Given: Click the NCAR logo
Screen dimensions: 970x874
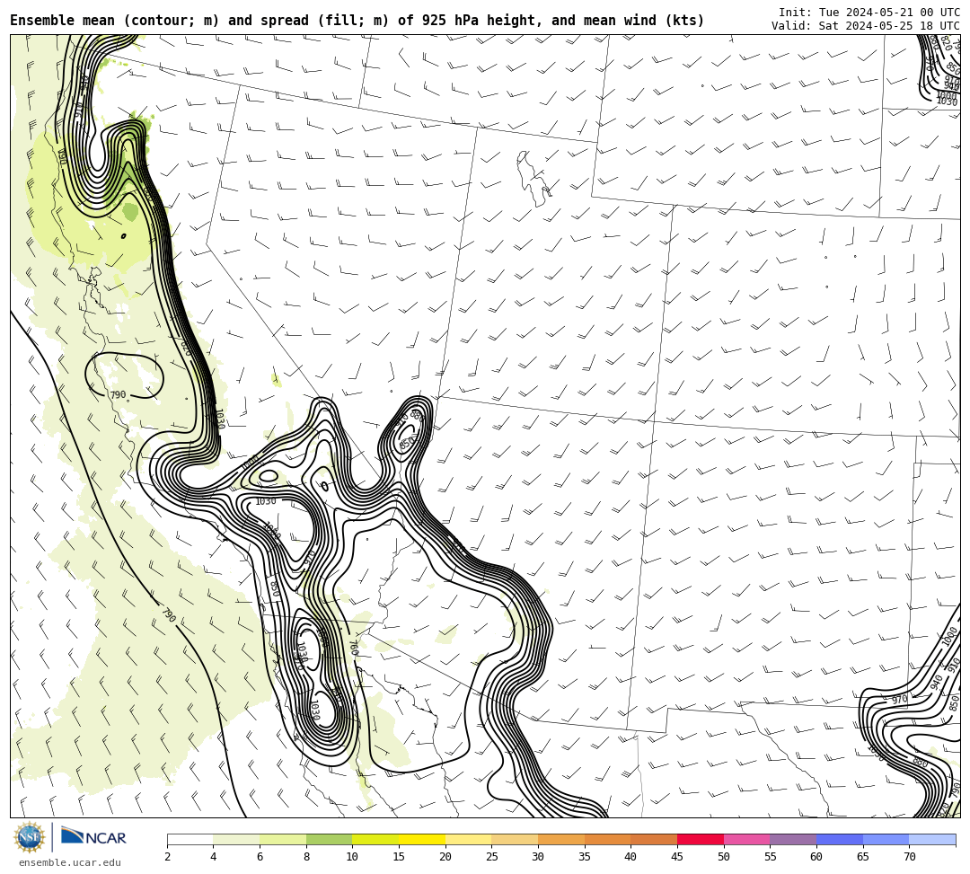Looking at the screenshot, I should [93, 837].
